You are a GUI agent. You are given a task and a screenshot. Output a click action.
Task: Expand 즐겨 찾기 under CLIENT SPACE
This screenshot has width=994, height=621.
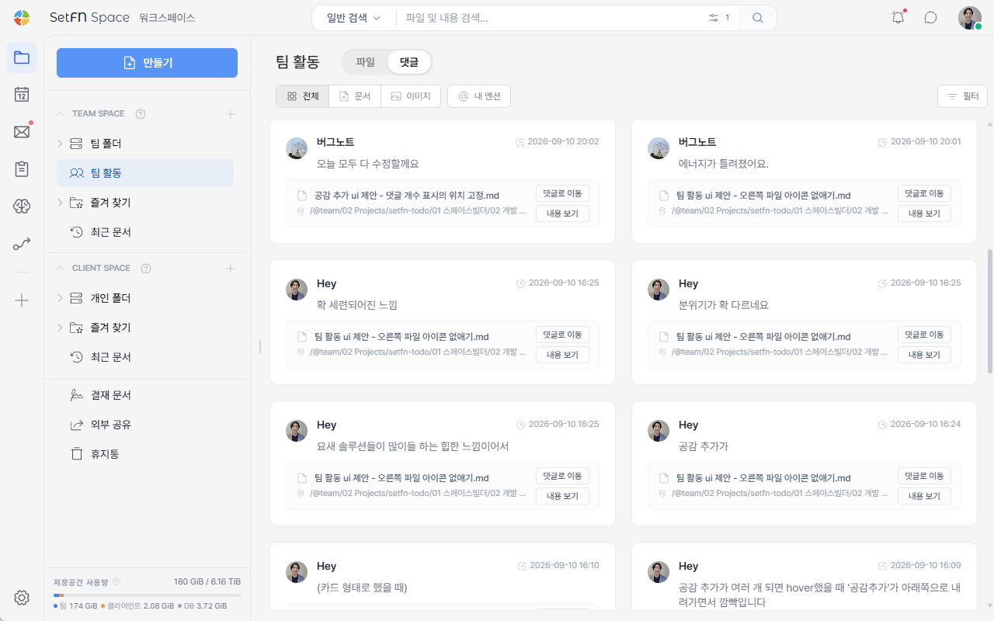(x=61, y=328)
